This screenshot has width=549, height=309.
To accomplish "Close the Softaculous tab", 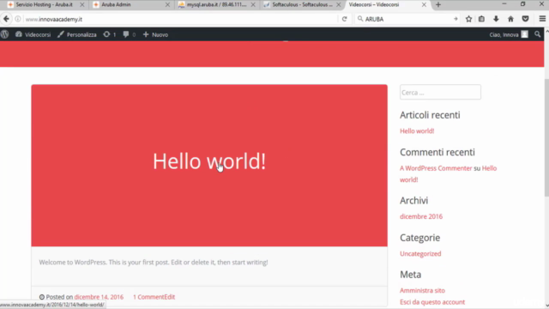I will [338, 4].
